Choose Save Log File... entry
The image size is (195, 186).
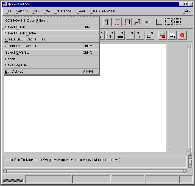[52, 65]
